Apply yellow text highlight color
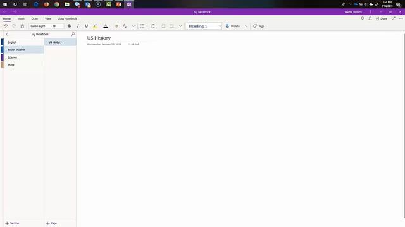Screen dimensions: 405x227 coord(95,26)
